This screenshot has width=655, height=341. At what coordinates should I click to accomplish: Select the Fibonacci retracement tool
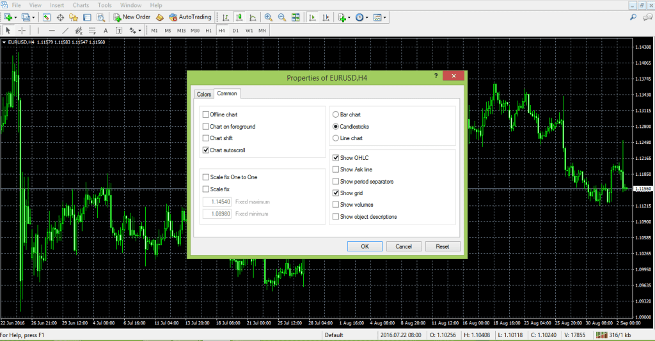click(92, 30)
